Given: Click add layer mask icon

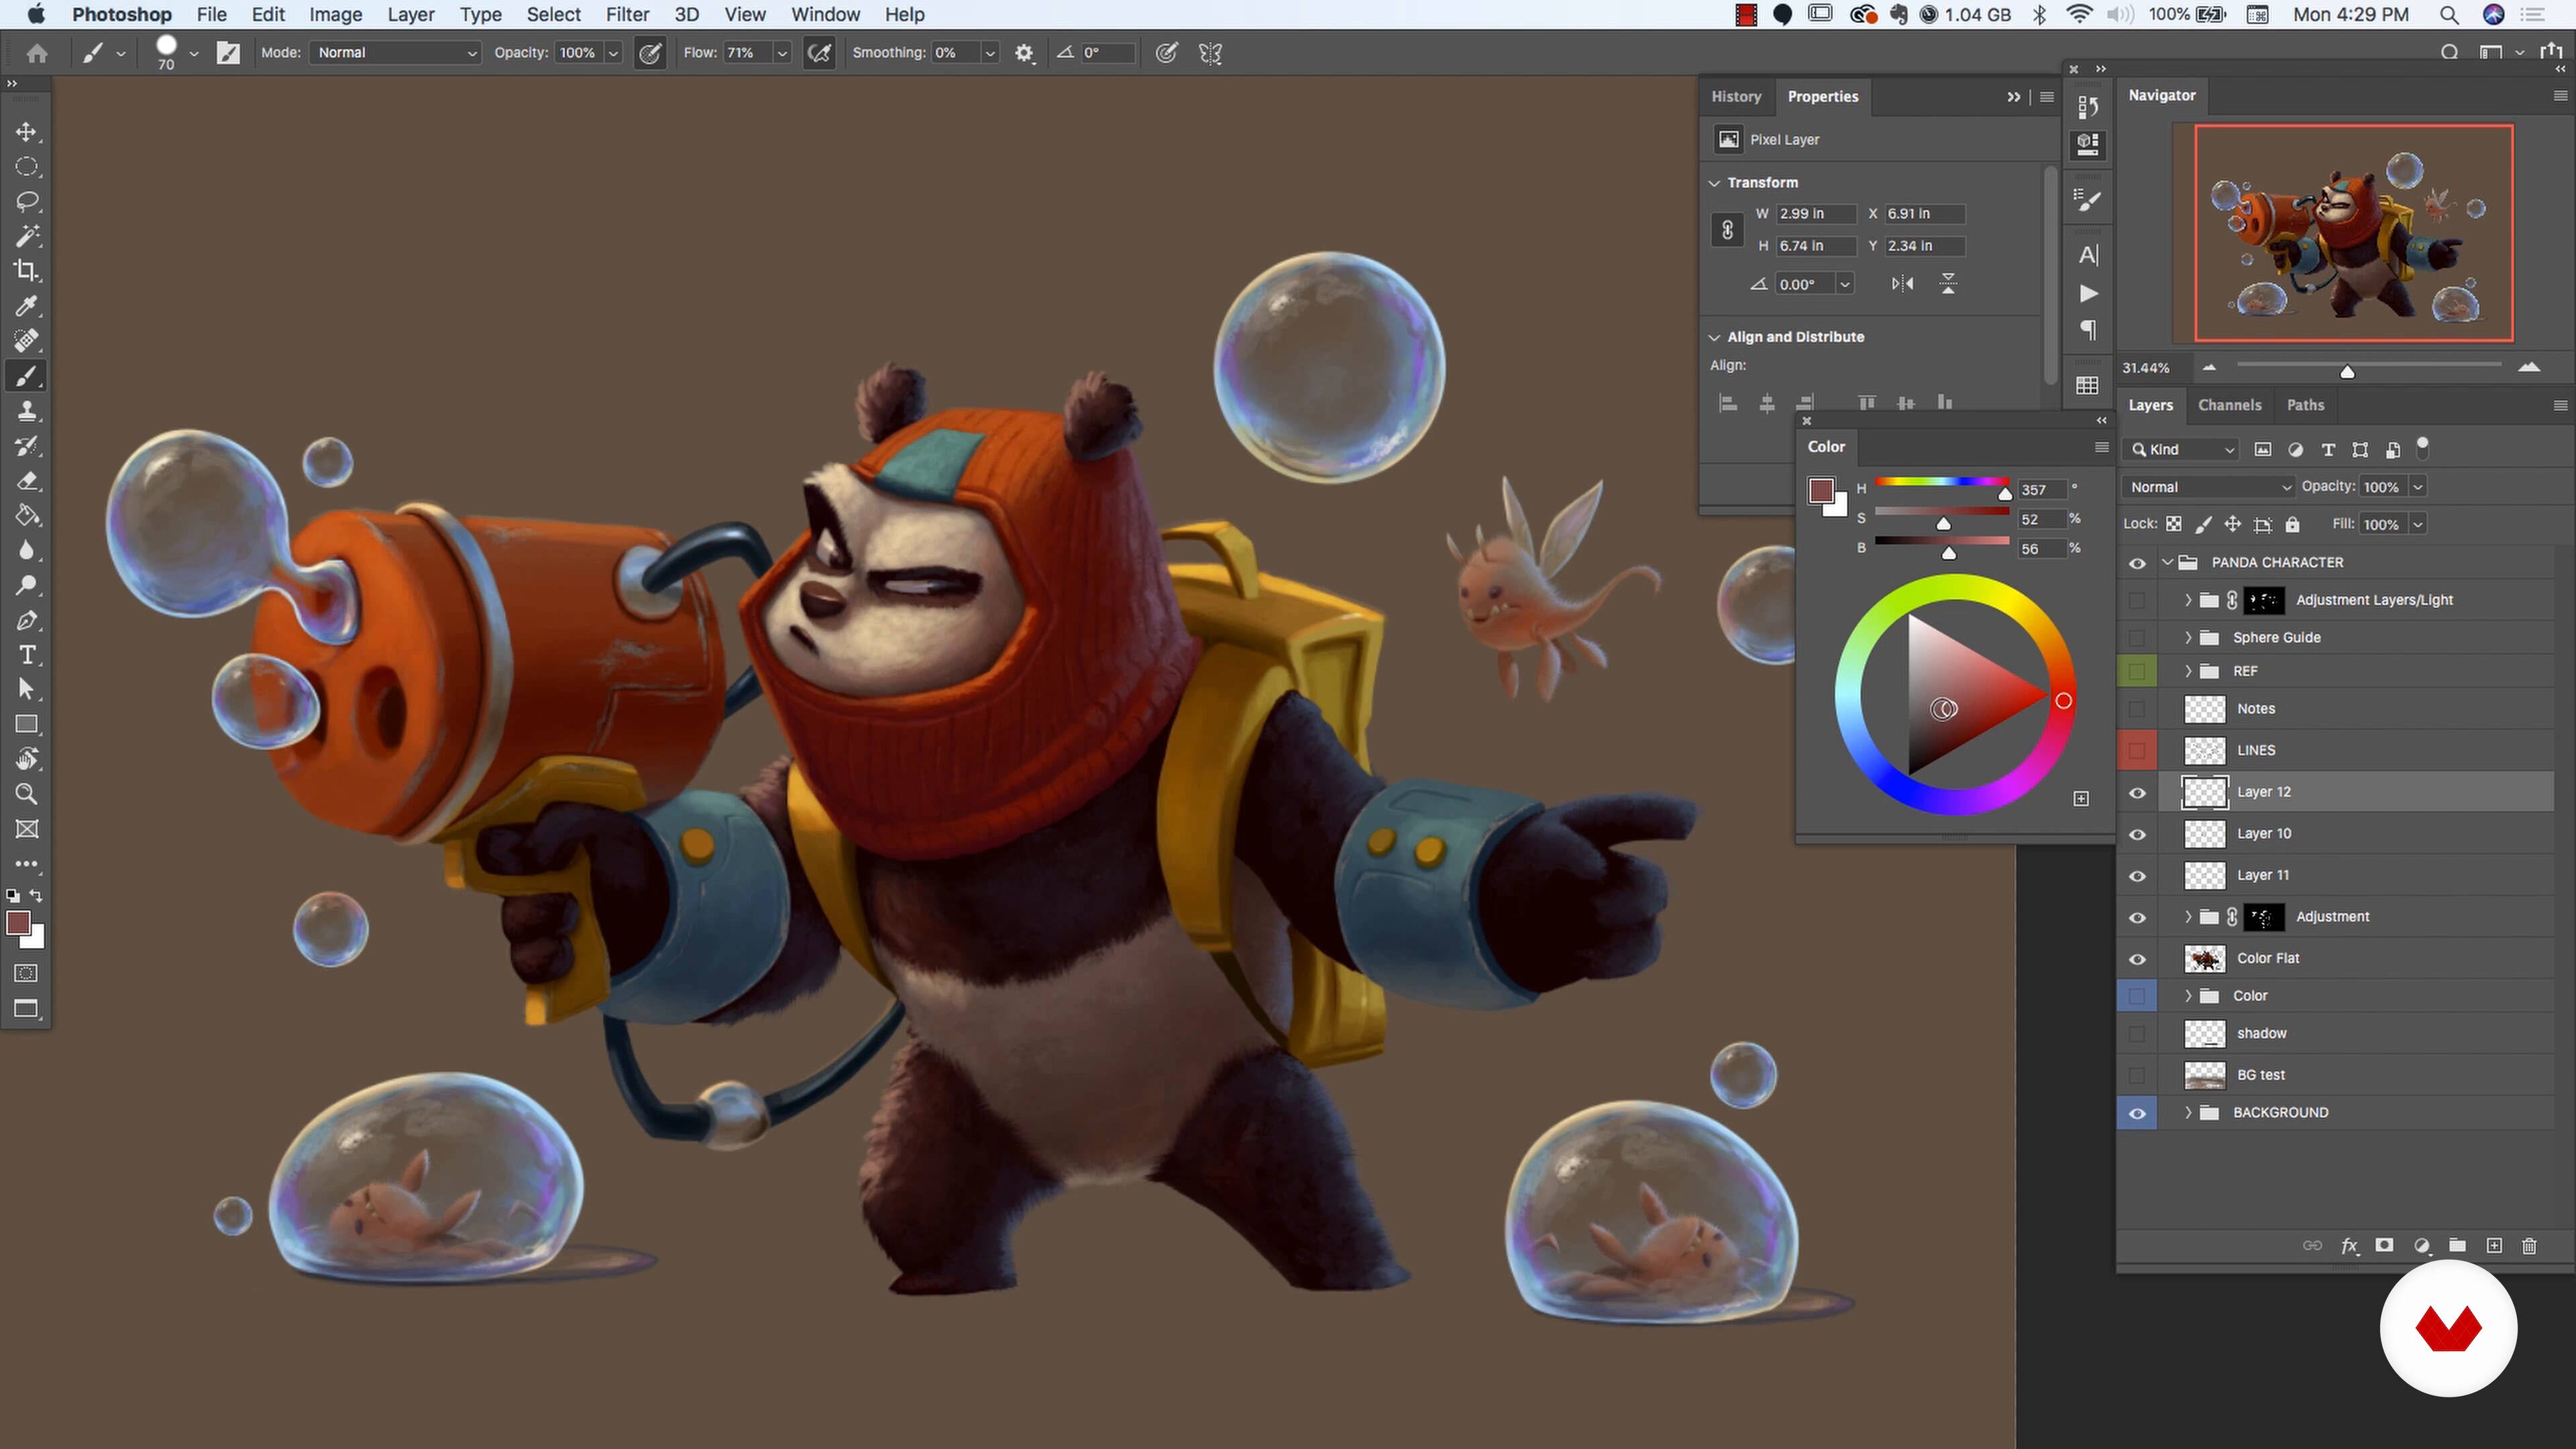Looking at the screenshot, I should coord(2385,1245).
